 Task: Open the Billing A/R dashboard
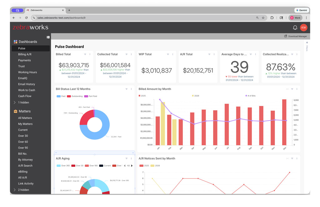click(25, 54)
